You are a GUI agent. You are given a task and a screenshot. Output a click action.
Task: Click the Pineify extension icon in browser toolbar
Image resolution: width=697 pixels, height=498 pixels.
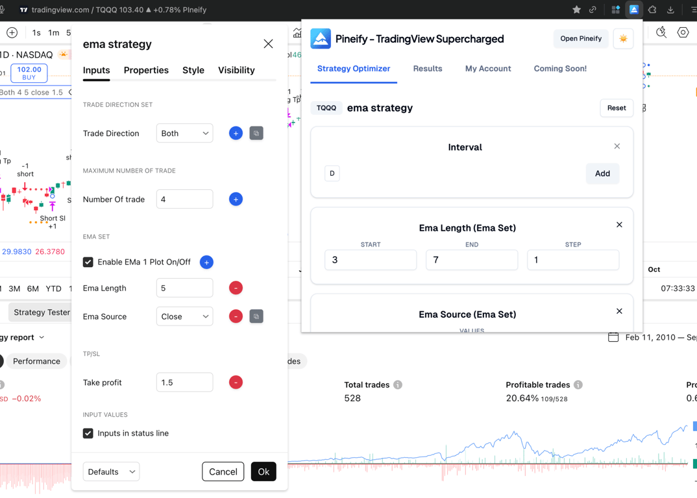pyautogui.click(x=634, y=9)
